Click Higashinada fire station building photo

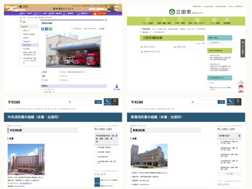pyautogui.click(x=149, y=156)
